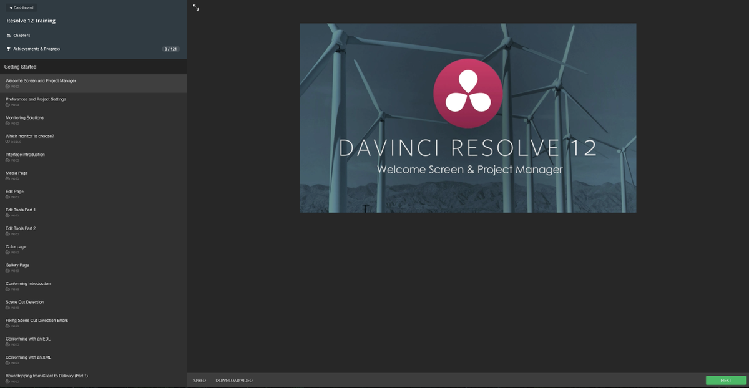Screen dimensions: 749x388
Task: Click the video icon under Gallery Page
Action: coord(7,271)
